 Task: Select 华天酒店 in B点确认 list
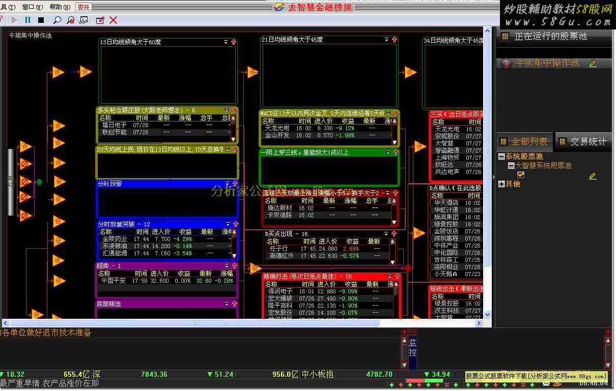tap(456, 203)
